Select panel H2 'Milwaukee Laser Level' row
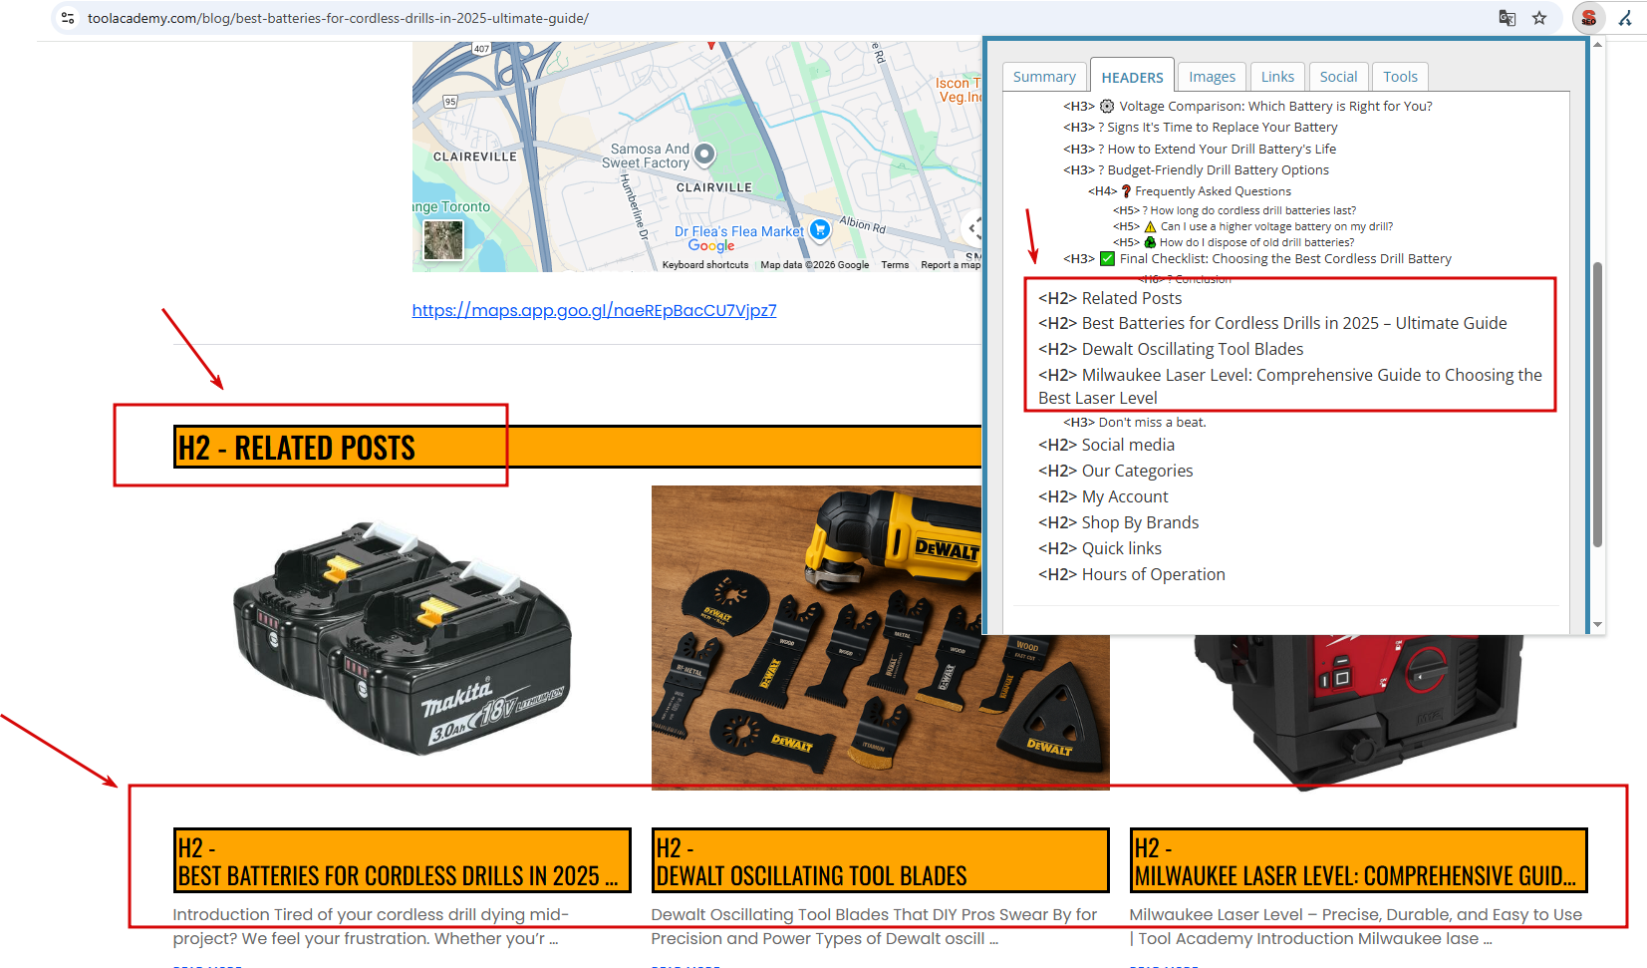Image resolution: width=1647 pixels, height=968 pixels. pyautogui.click(x=1290, y=386)
